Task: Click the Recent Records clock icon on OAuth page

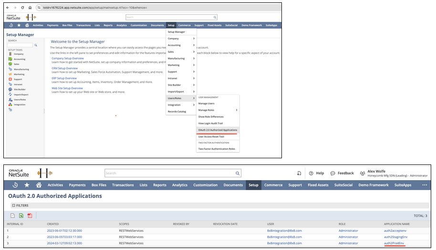Action: tap(15, 185)
